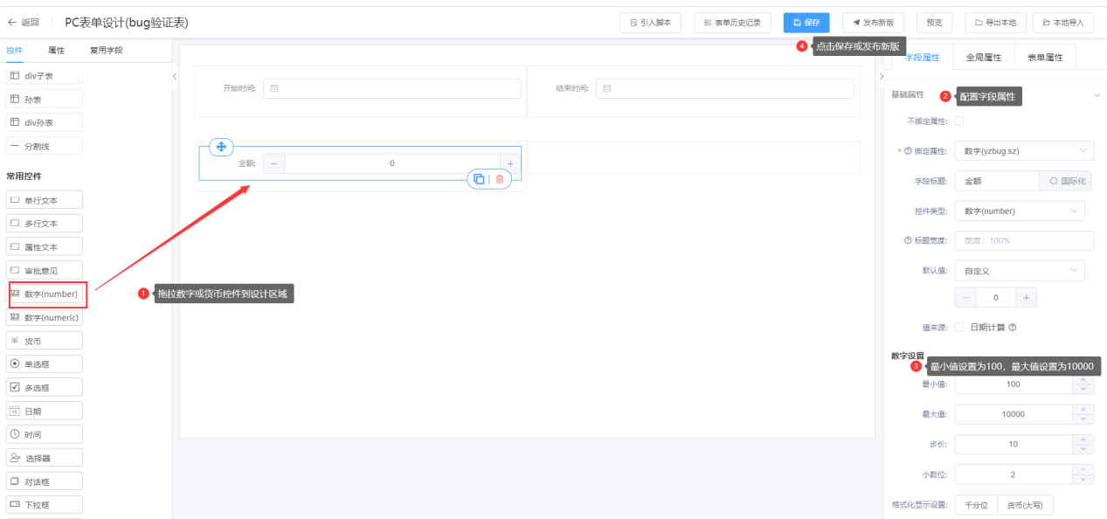1107x519 pixels.
Task: Select the 日期 date control
Action: 45,411
